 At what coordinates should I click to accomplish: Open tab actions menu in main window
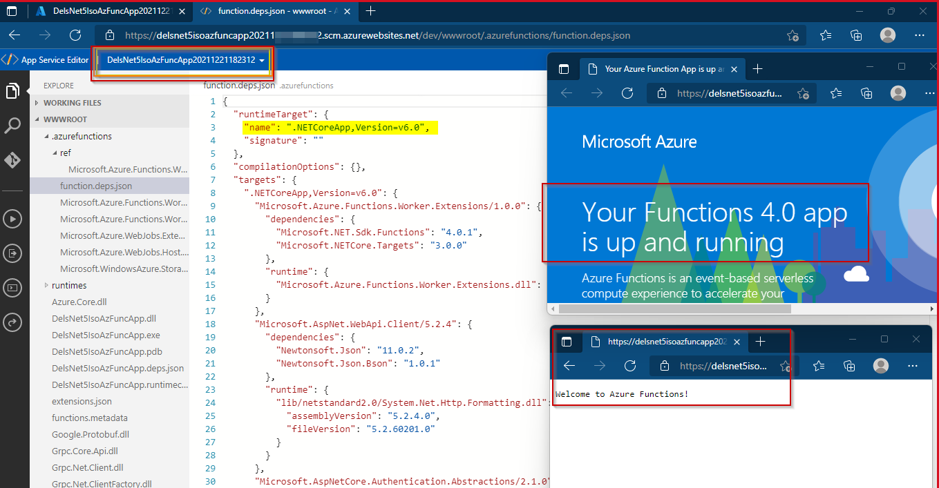(x=12, y=11)
